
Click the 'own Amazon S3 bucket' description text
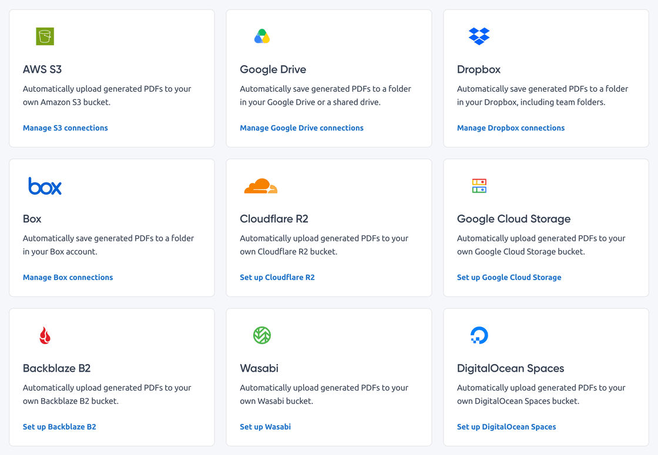66,102
